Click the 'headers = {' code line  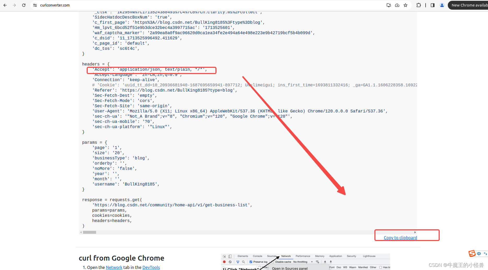tap(96, 64)
